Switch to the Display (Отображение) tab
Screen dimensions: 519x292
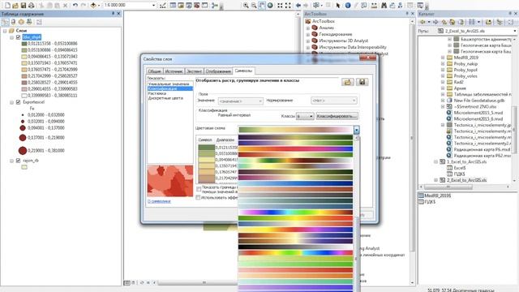218,71
